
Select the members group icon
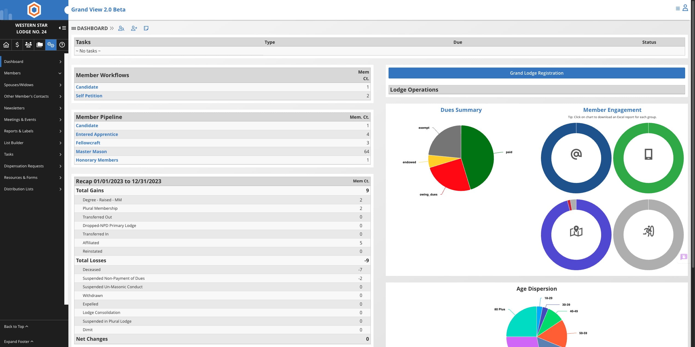pos(28,45)
